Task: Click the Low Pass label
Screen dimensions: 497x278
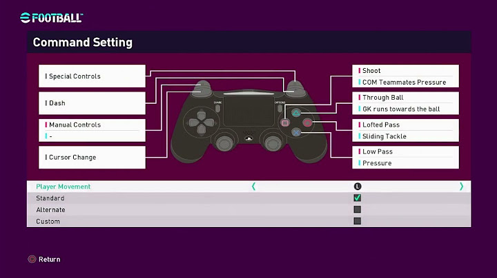Action: coord(378,151)
